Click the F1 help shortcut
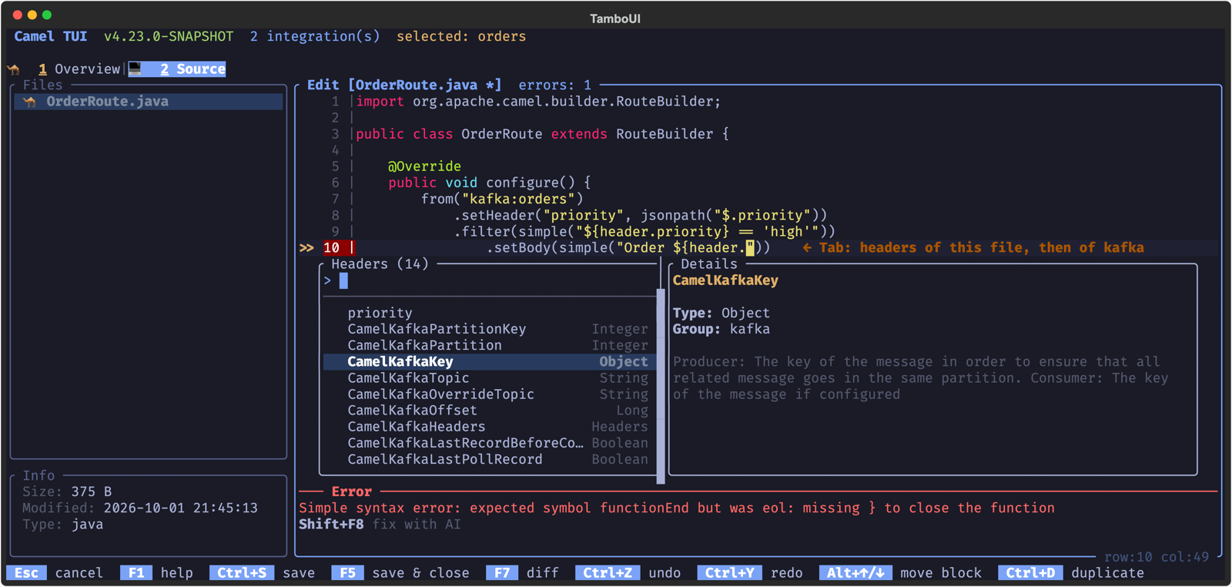This screenshot has width=1232, height=587. point(157,573)
